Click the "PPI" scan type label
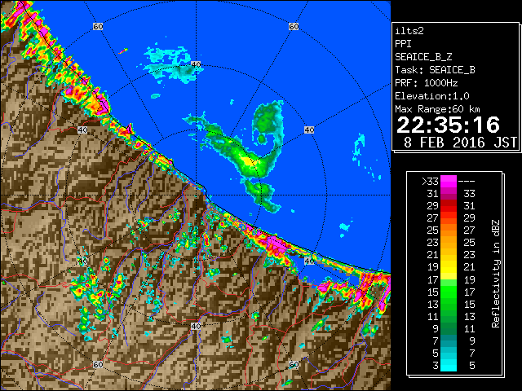This screenshot has width=522, height=391. point(403,44)
